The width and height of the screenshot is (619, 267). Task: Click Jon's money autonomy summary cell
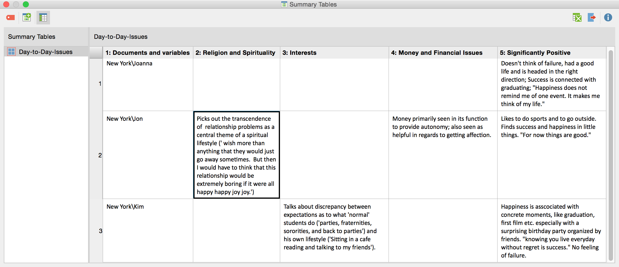click(443, 155)
